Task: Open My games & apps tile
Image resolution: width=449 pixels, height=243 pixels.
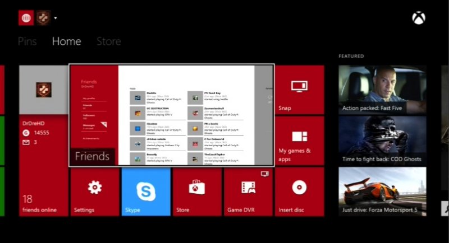Action: (299, 141)
